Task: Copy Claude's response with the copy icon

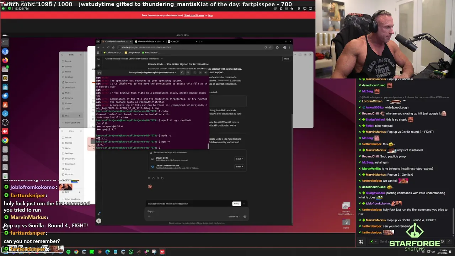Action: point(149,178)
